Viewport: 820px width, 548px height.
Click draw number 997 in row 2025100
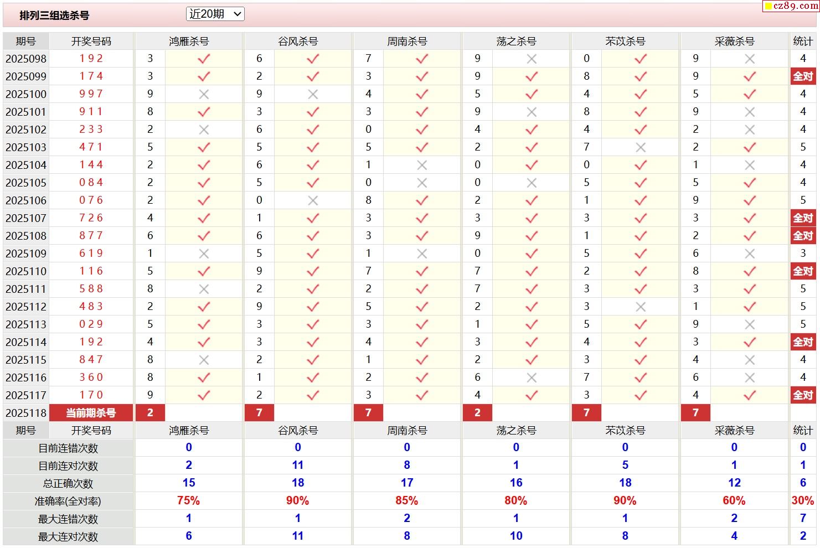(91, 94)
